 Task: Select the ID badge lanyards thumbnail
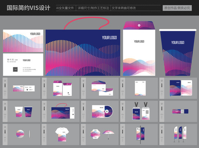[139, 111]
